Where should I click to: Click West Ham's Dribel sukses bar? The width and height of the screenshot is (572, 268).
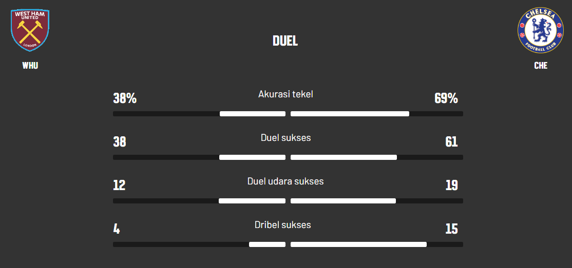click(x=267, y=244)
